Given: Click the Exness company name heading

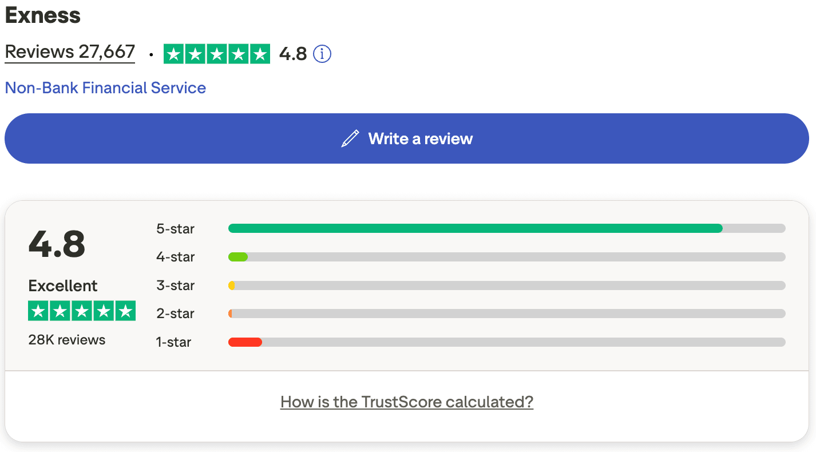Looking at the screenshot, I should [x=42, y=15].
